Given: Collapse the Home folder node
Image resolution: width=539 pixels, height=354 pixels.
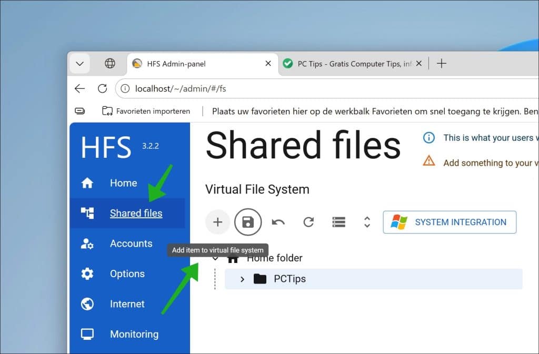Looking at the screenshot, I should [x=215, y=258].
